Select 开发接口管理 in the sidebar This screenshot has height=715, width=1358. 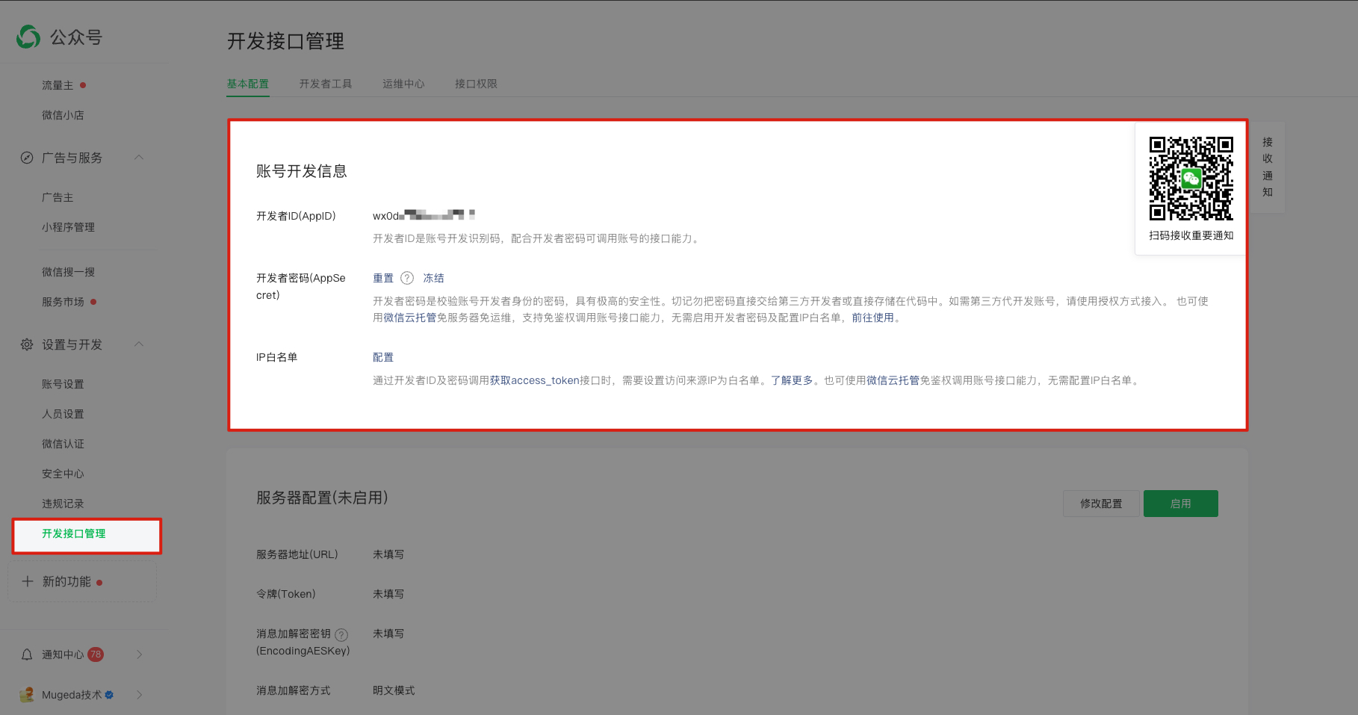73,533
